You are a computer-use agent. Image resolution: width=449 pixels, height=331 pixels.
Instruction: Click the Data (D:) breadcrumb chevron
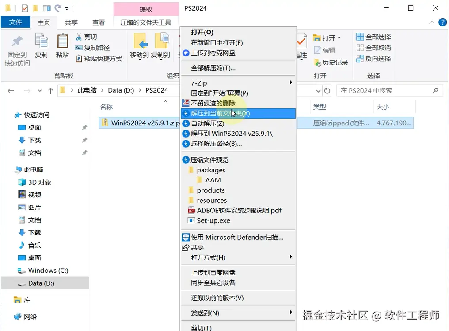tap(140, 90)
